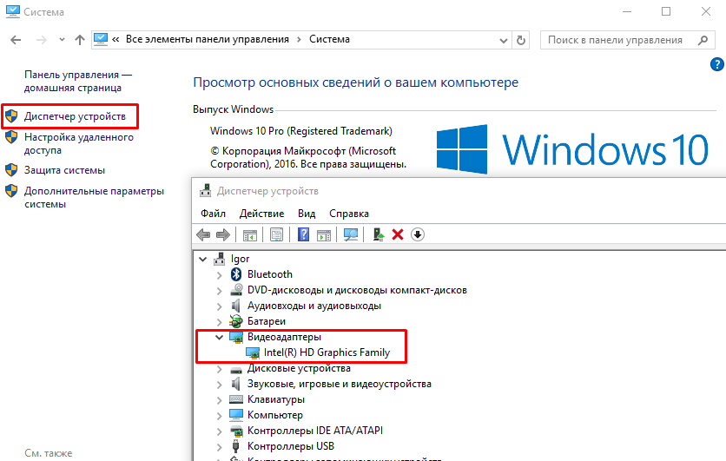The image size is (726, 461).
Task: Click the update driver icon with green arrow
Action: [x=378, y=235]
